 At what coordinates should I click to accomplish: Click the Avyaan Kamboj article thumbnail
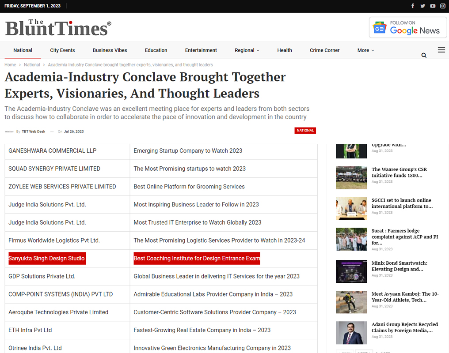click(x=351, y=302)
